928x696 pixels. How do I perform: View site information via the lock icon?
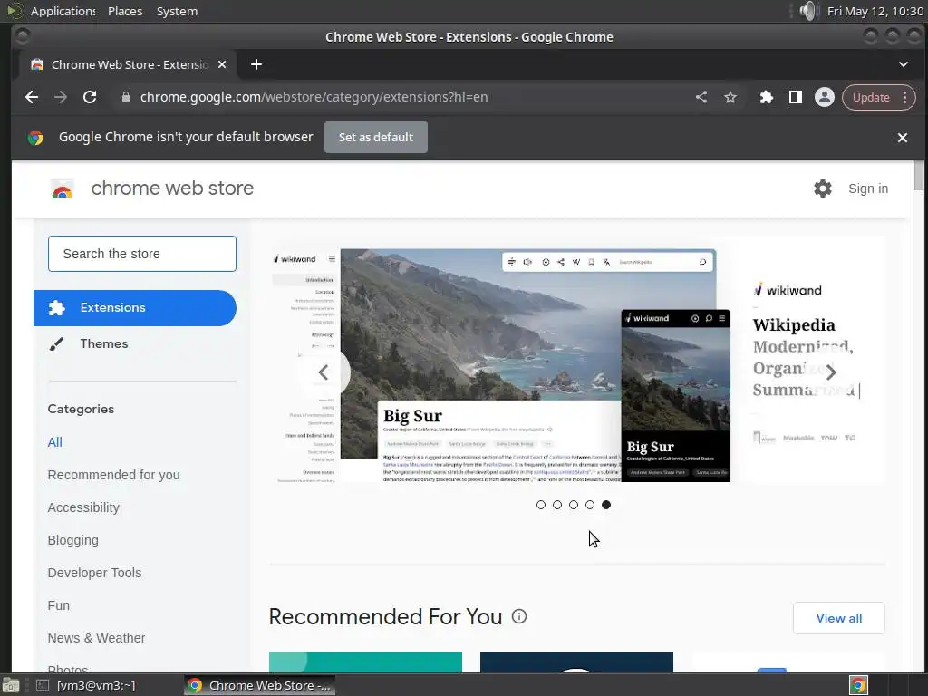pos(125,97)
